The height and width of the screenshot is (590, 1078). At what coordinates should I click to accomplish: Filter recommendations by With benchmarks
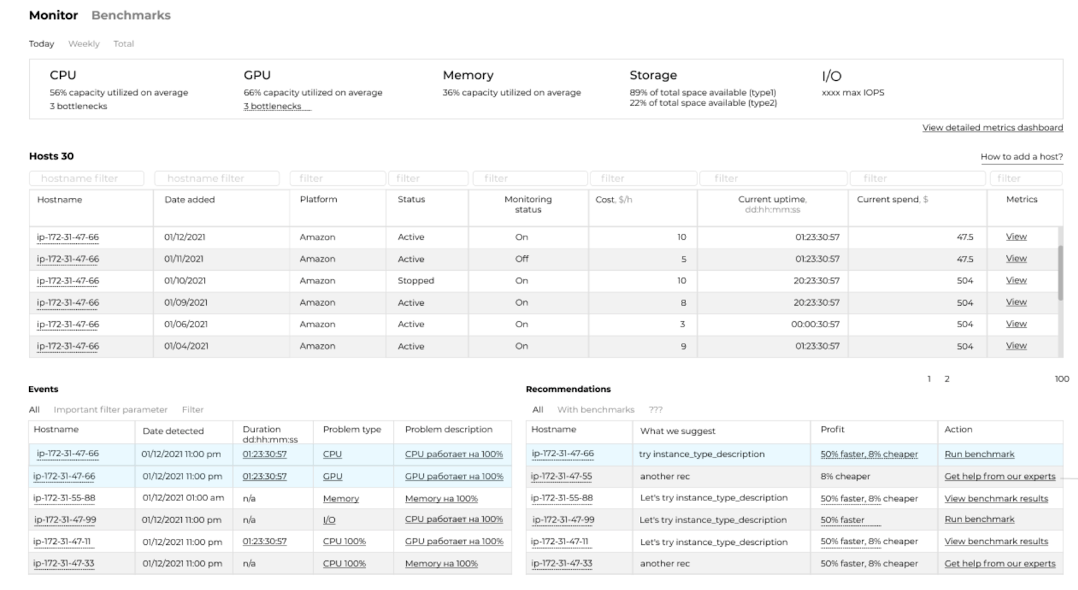(596, 409)
